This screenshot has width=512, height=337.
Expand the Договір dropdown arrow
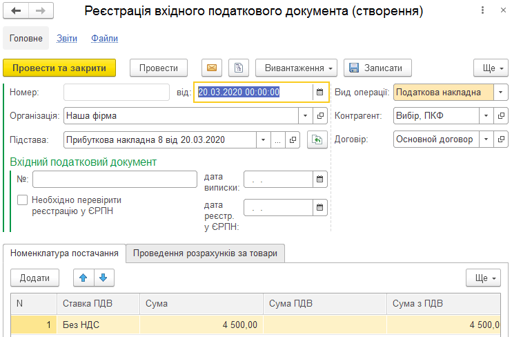pyautogui.click(x=486, y=139)
